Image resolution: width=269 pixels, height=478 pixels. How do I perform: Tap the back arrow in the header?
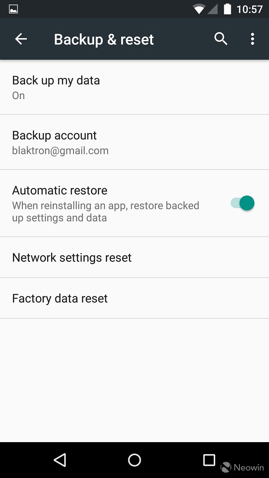21,39
